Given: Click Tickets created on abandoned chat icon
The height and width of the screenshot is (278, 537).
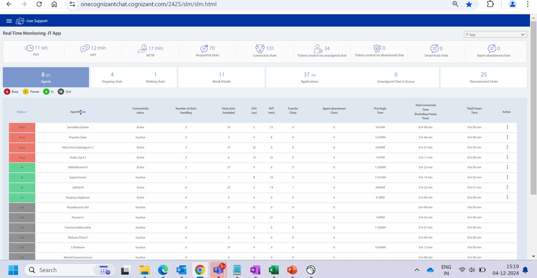Looking at the screenshot, I should click(x=377, y=48).
